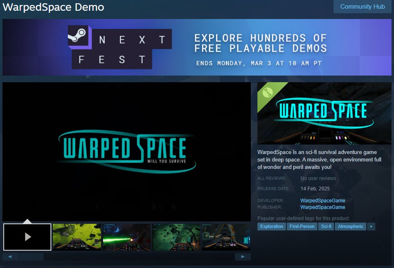Viewport: 394px width, 268px height.
Task: Expand the tags with the plus button
Action: (x=371, y=226)
